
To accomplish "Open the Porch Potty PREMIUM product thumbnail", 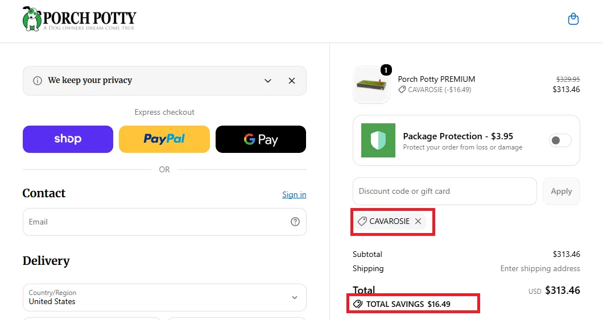I will (x=371, y=85).
